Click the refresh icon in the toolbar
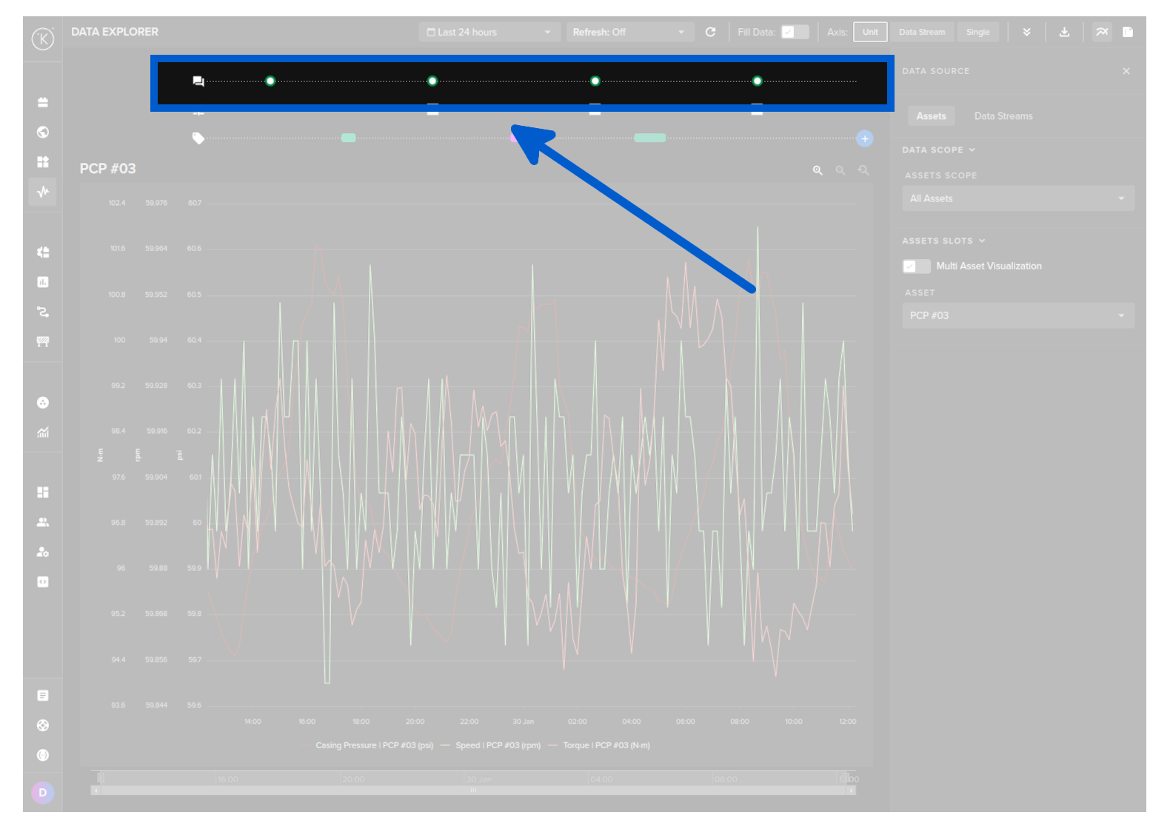This screenshot has height=829, width=1170. click(710, 32)
